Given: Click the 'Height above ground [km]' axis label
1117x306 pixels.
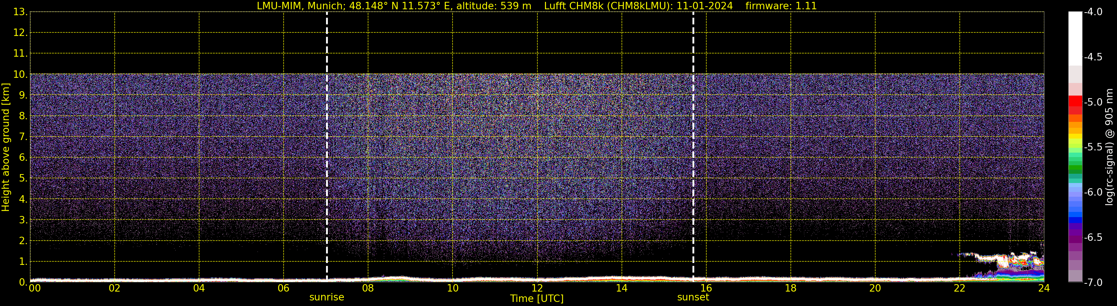Looking at the screenshot, I should (6, 147).
